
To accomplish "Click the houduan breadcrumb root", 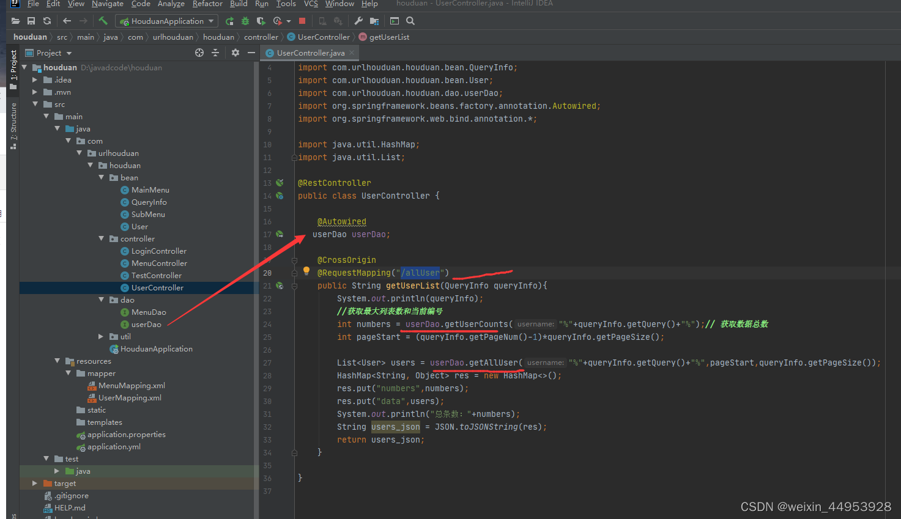I will click(x=30, y=37).
